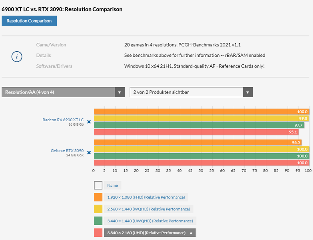Select 3.440 × 1.440 (UWQHD) legend label
The image size is (313, 240).
point(150,221)
